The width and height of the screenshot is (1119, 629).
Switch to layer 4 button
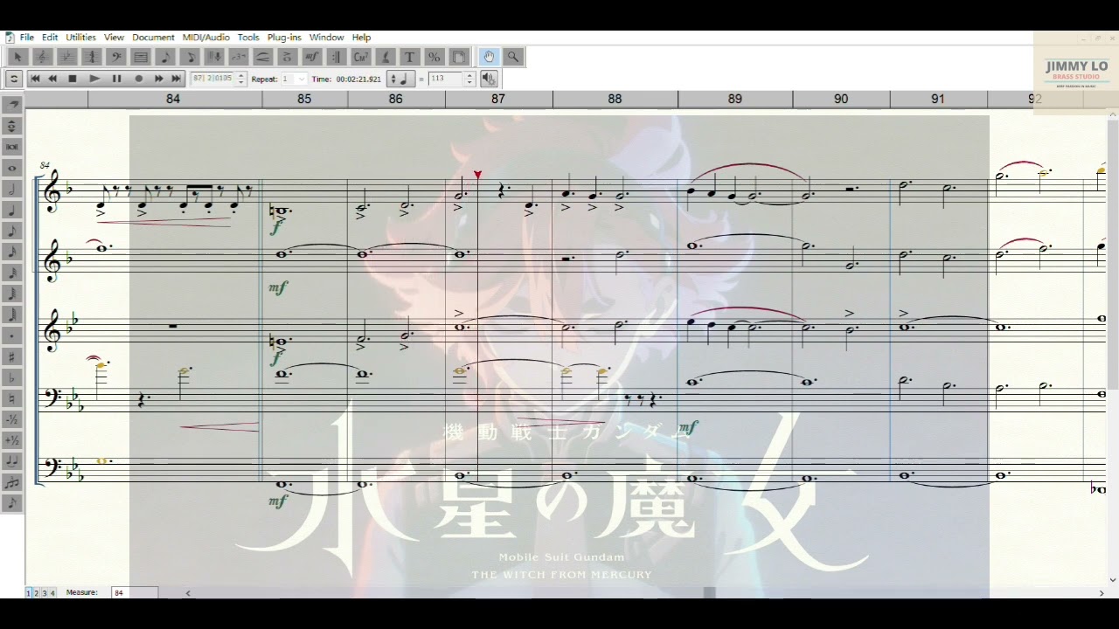tap(52, 593)
